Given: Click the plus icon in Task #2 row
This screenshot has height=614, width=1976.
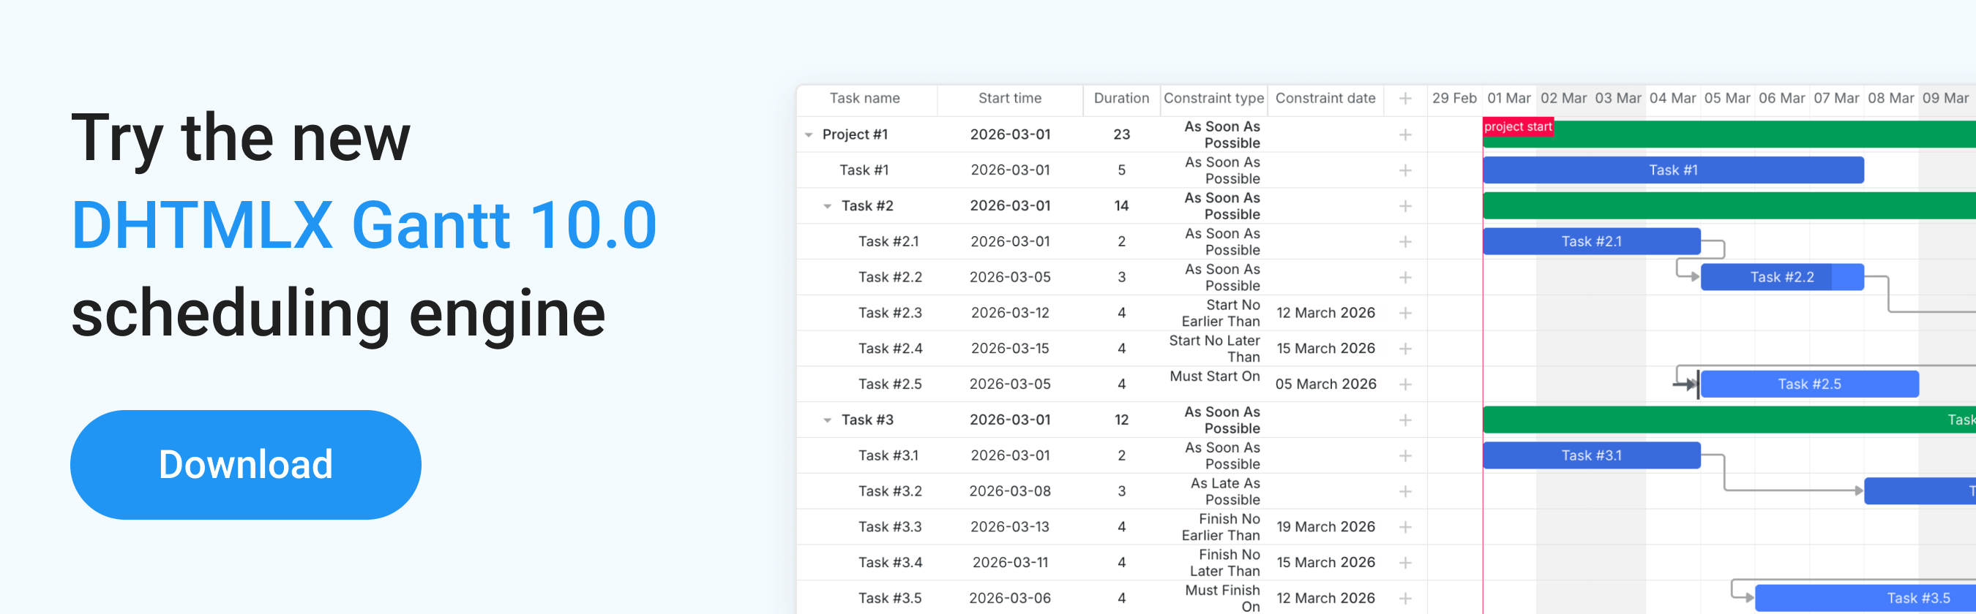Looking at the screenshot, I should pyautogui.click(x=1404, y=206).
